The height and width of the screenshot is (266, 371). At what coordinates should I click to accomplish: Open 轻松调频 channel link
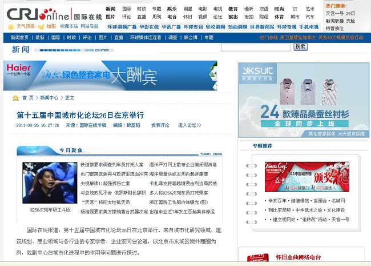click(x=215, y=27)
